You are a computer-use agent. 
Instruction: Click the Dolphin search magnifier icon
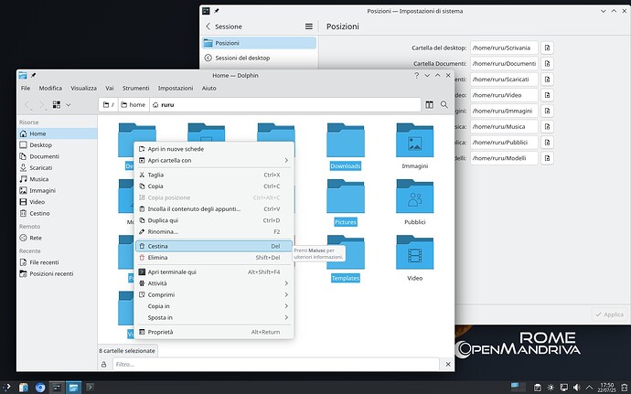pyautogui.click(x=444, y=105)
